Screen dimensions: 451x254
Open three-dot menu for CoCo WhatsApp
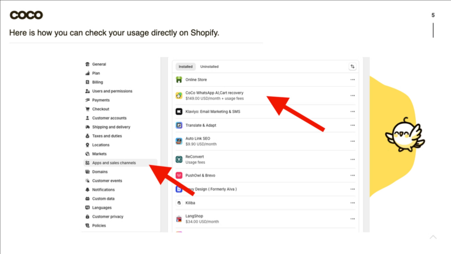[352, 96]
